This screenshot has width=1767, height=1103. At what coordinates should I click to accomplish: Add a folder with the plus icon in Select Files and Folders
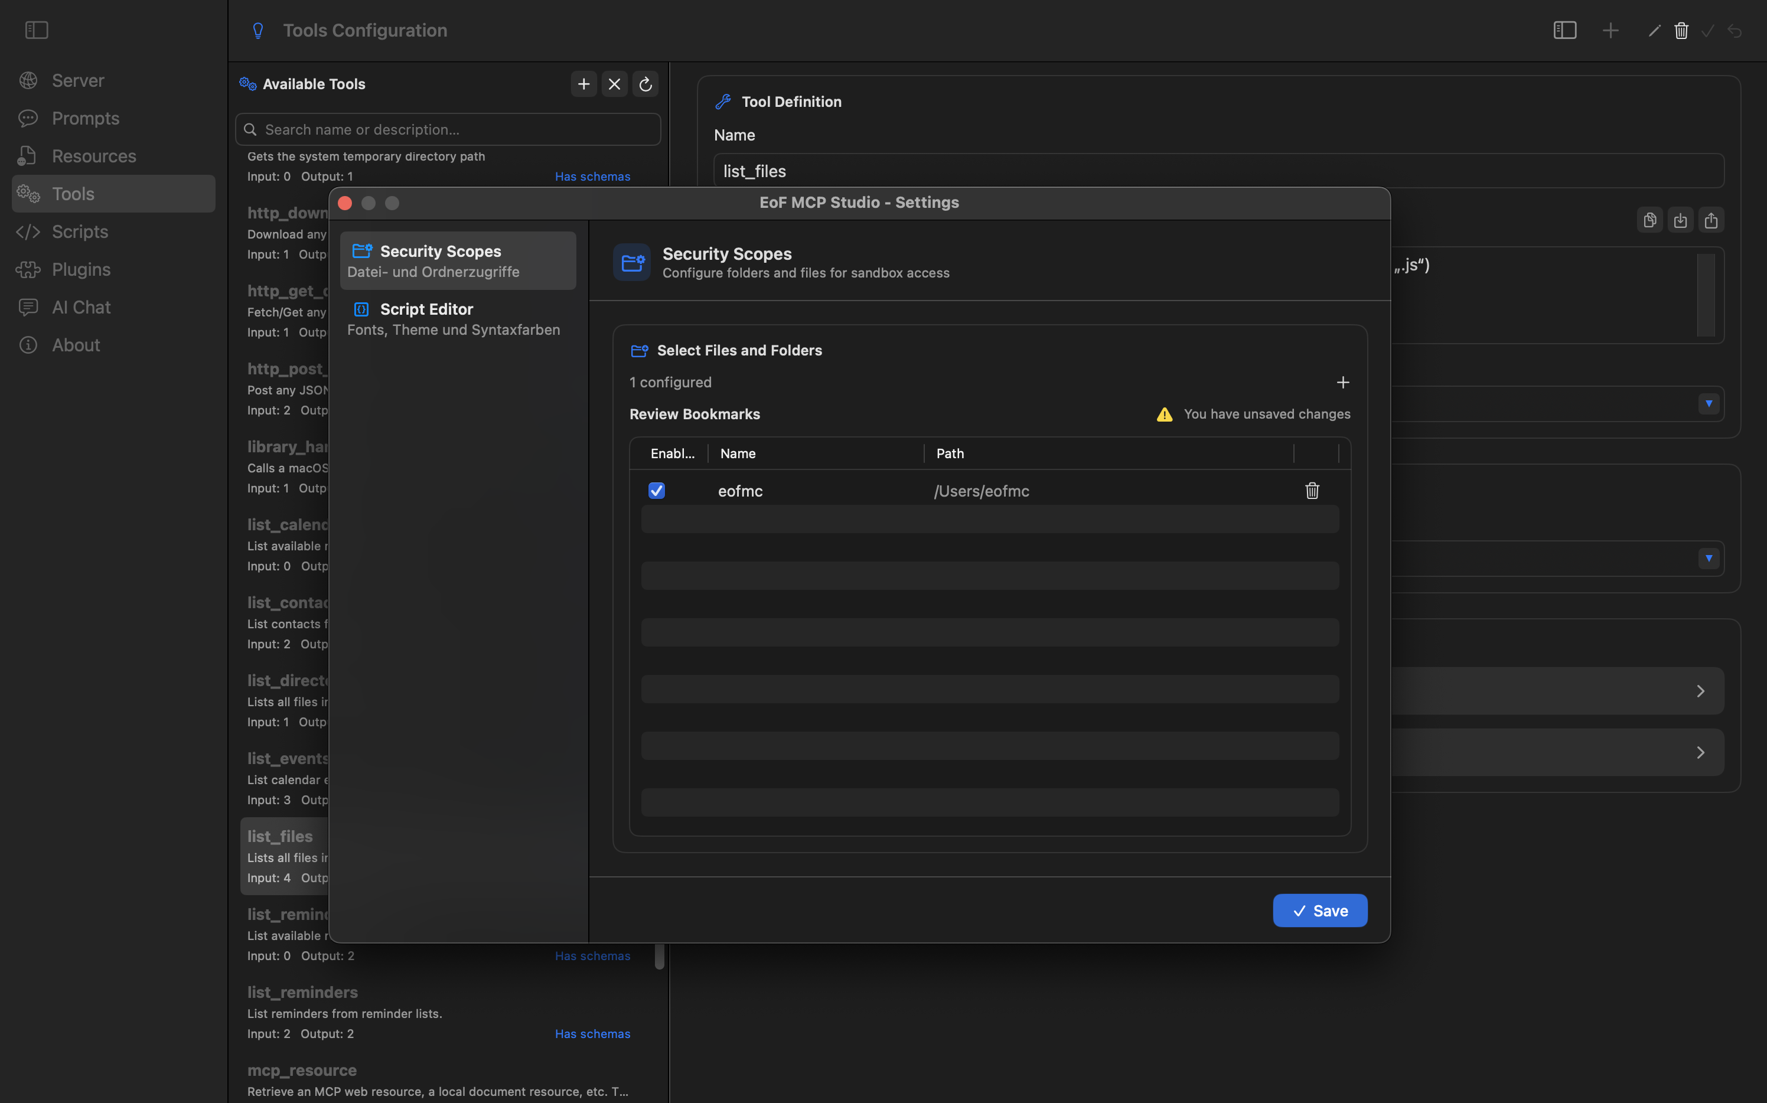(1342, 382)
